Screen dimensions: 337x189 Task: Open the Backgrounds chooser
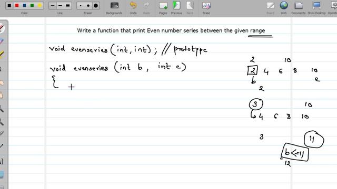[114, 8]
